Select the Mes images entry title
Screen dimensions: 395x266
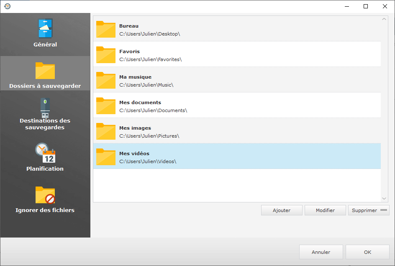click(x=135, y=128)
